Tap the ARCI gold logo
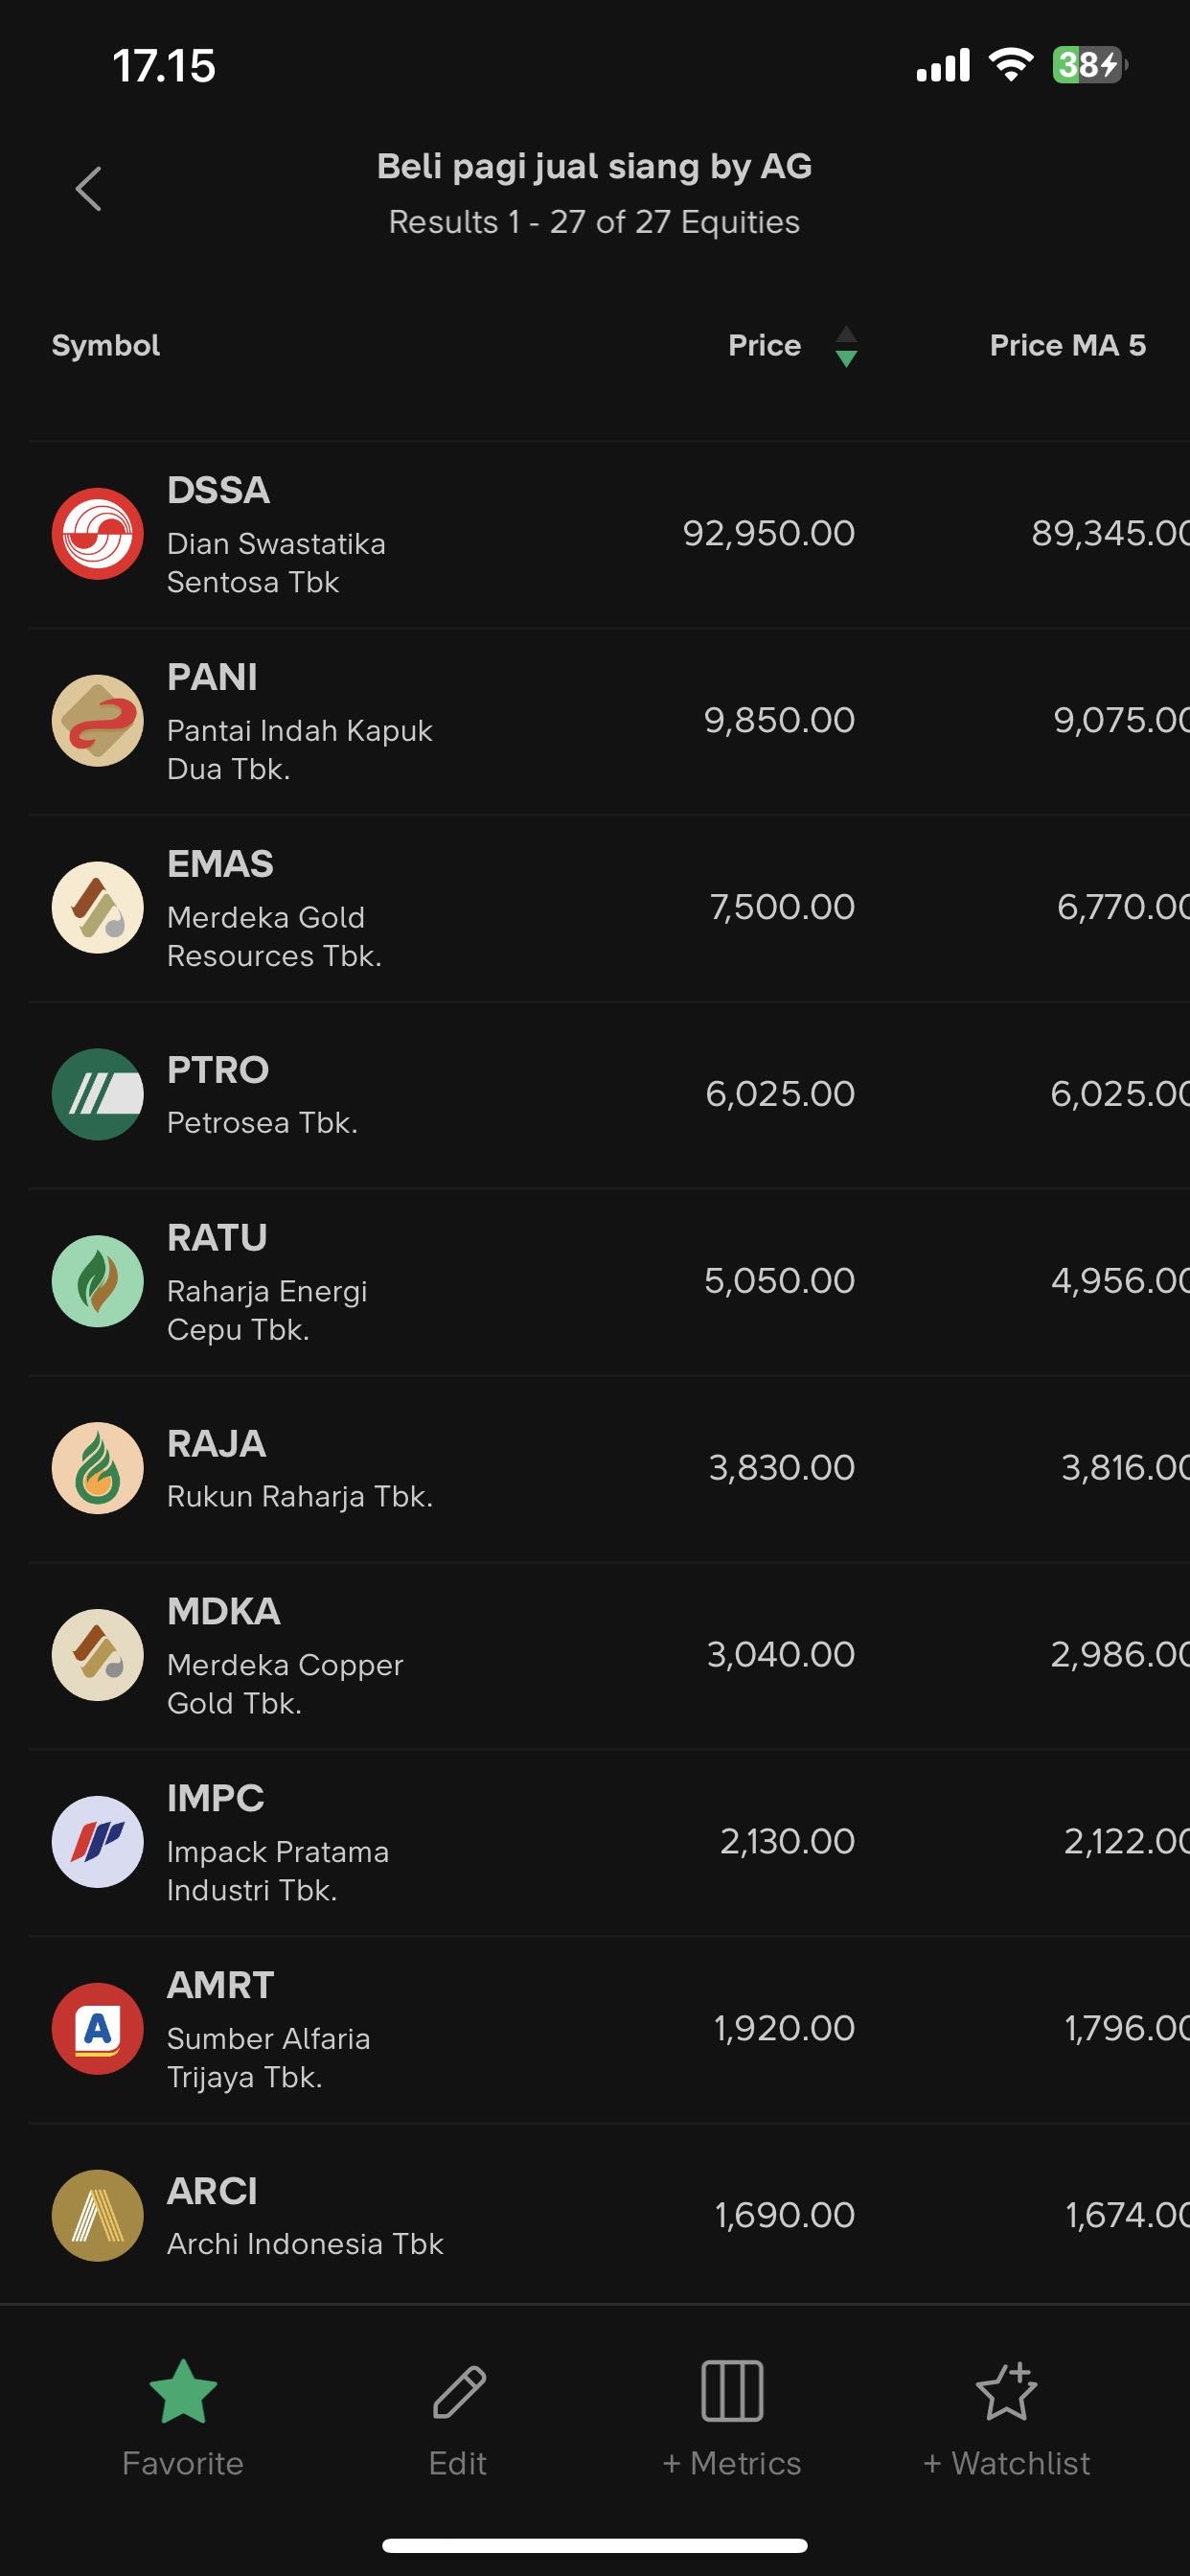 click(x=98, y=2215)
